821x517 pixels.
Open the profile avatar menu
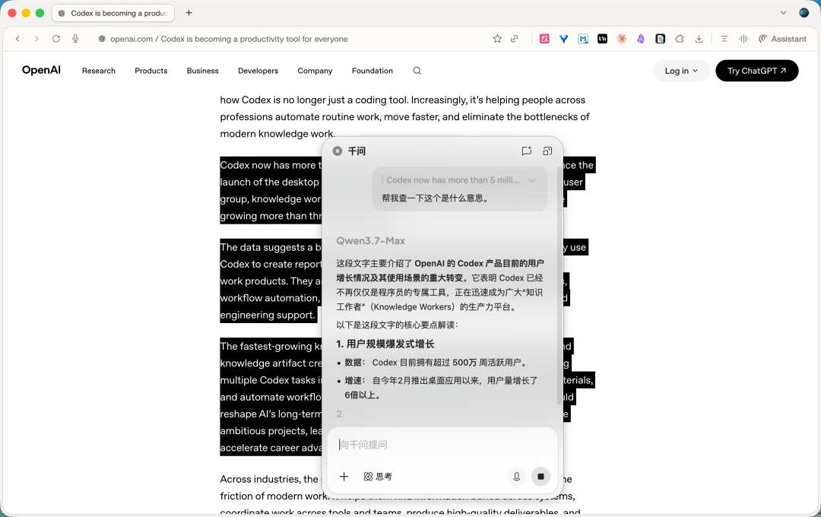tap(804, 13)
